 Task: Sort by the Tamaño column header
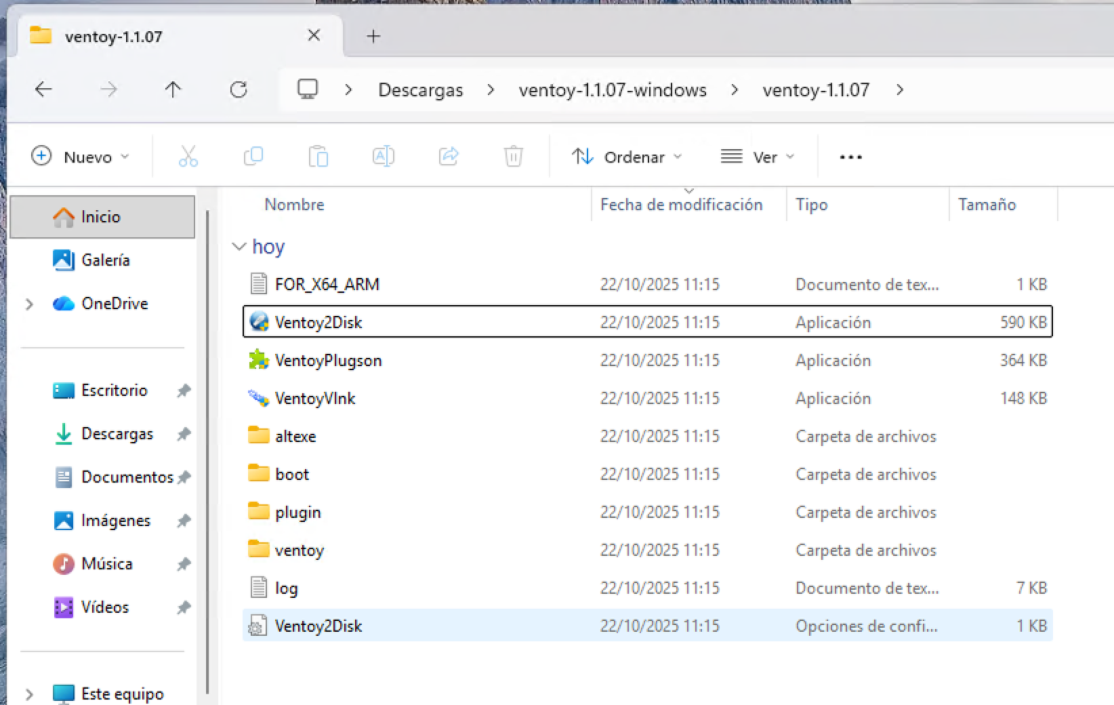tap(987, 205)
